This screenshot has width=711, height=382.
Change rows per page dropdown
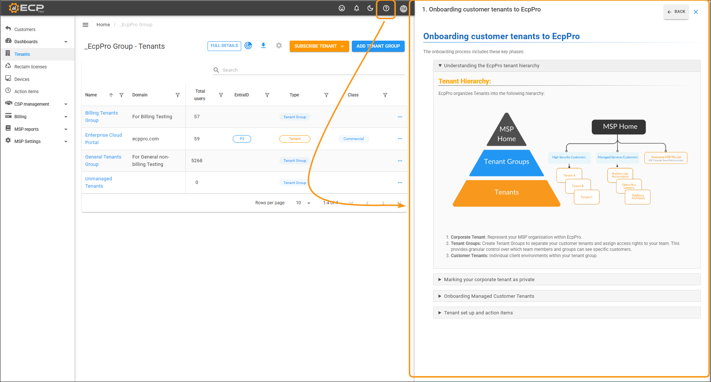(303, 203)
